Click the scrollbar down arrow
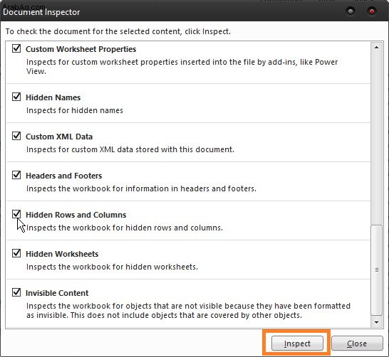The height and width of the screenshot is (357, 389). [376, 322]
